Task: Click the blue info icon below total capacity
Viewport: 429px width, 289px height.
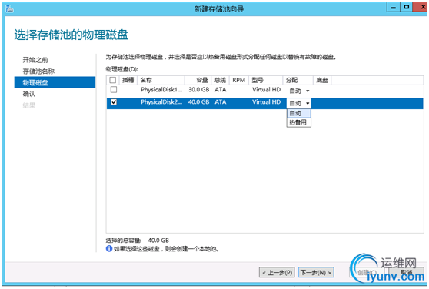Action: [x=109, y=248]
